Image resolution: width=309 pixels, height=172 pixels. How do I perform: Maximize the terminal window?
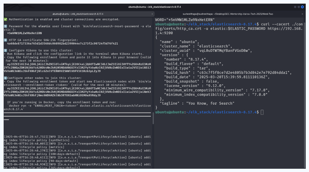point(298,7)
